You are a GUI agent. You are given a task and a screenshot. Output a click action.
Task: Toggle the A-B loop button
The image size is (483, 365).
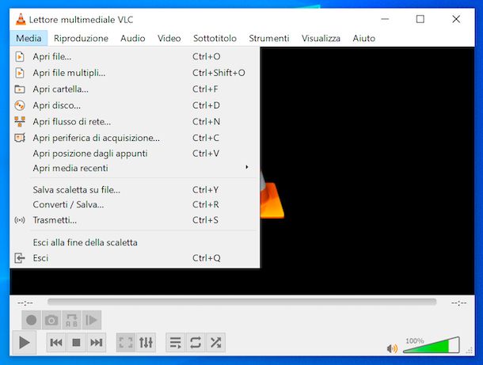tap(71, 320)
